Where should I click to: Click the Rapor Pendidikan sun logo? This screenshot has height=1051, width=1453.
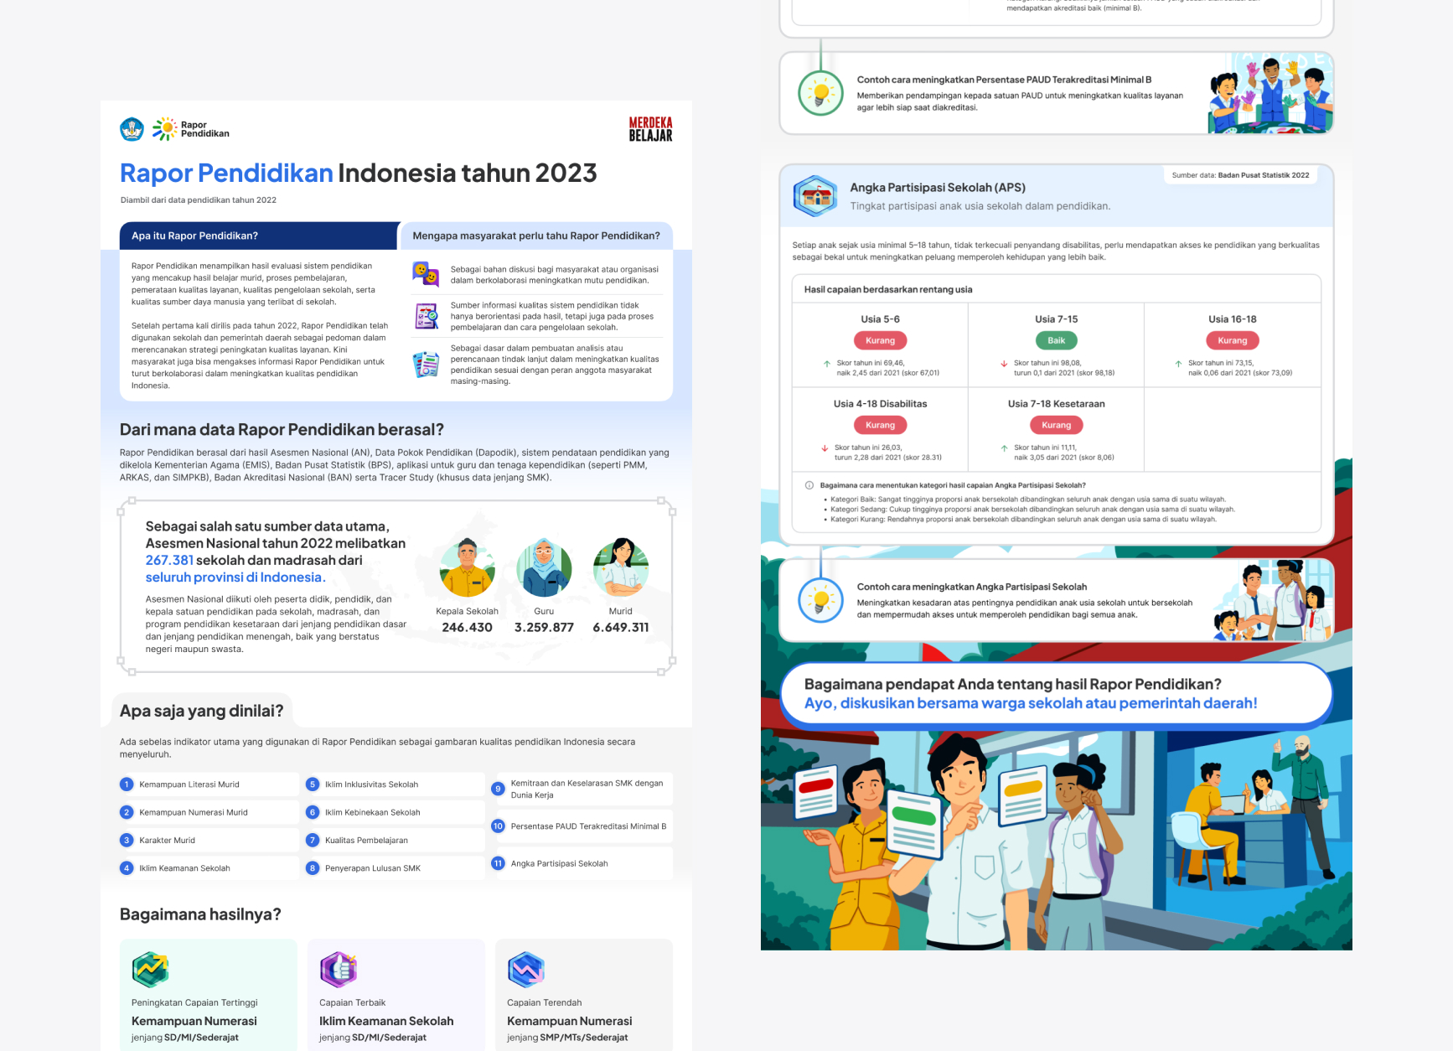(166, 127)
